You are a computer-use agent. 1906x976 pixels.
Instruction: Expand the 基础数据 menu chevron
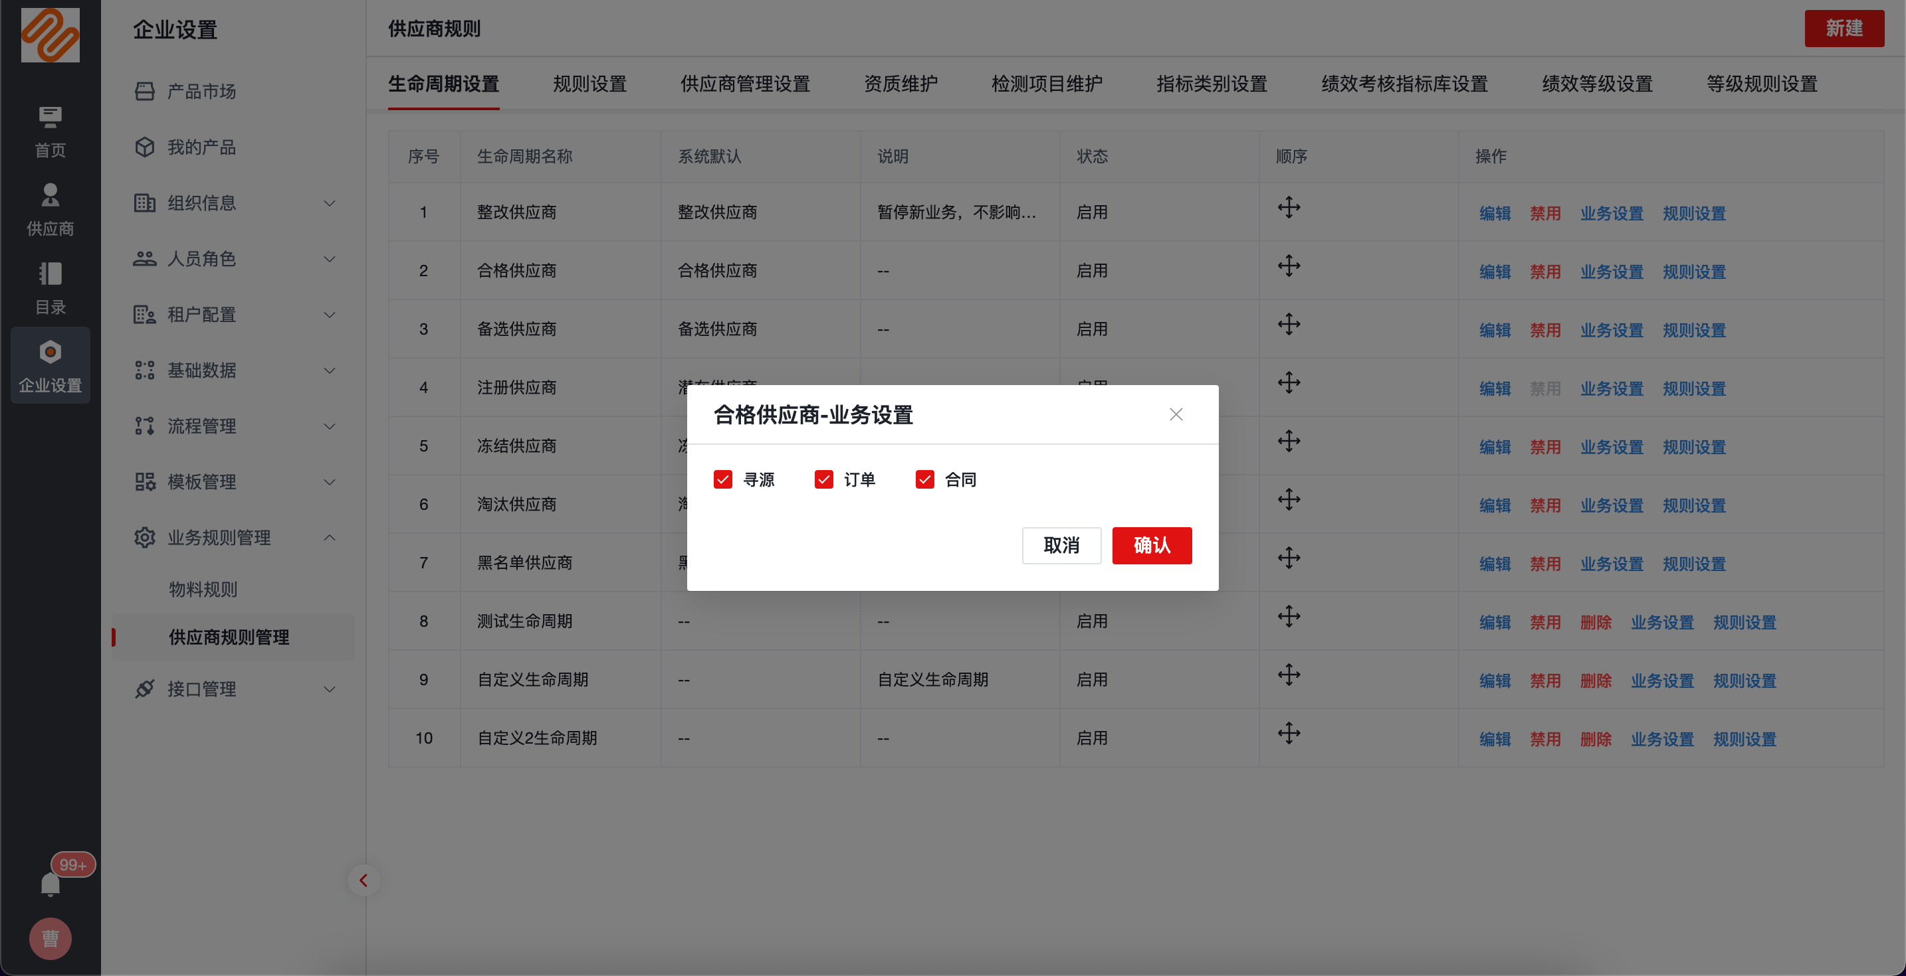[330, 370]
